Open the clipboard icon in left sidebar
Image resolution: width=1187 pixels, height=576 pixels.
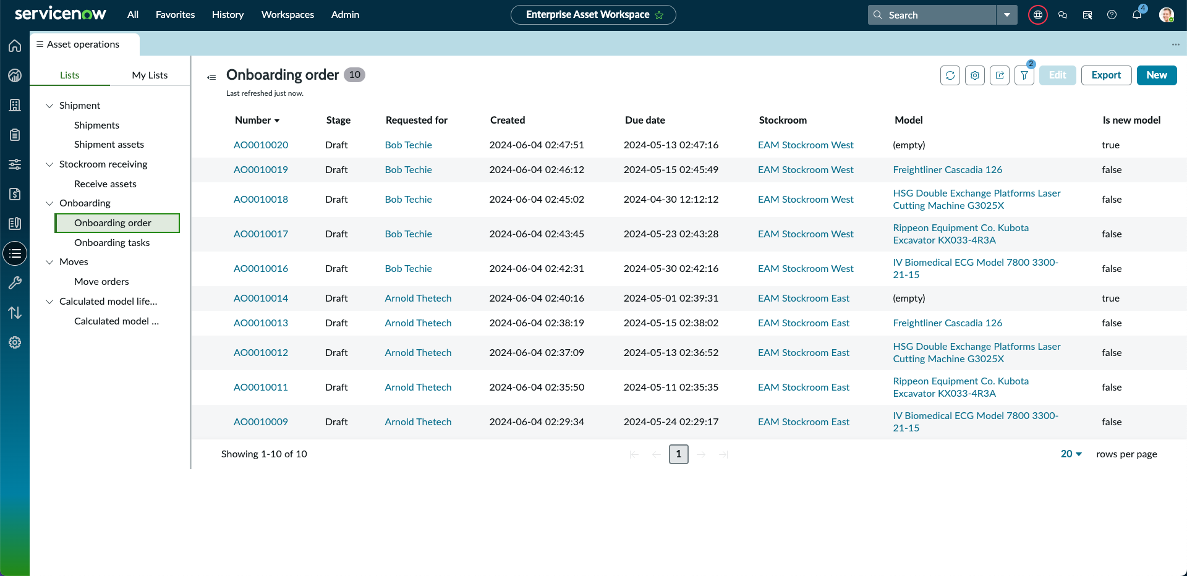(15, 135)
